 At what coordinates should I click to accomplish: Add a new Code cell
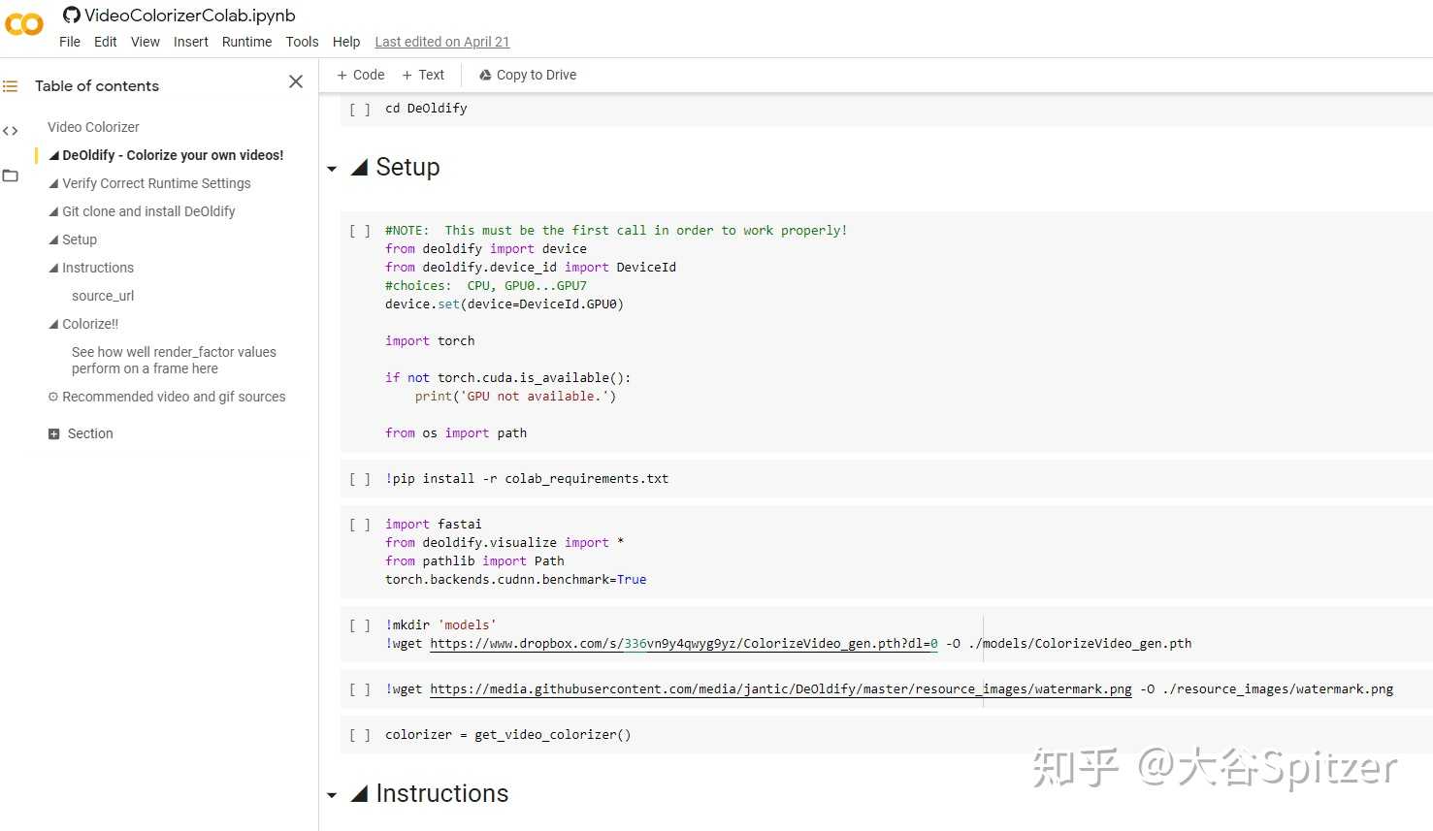tap(361, 75)
